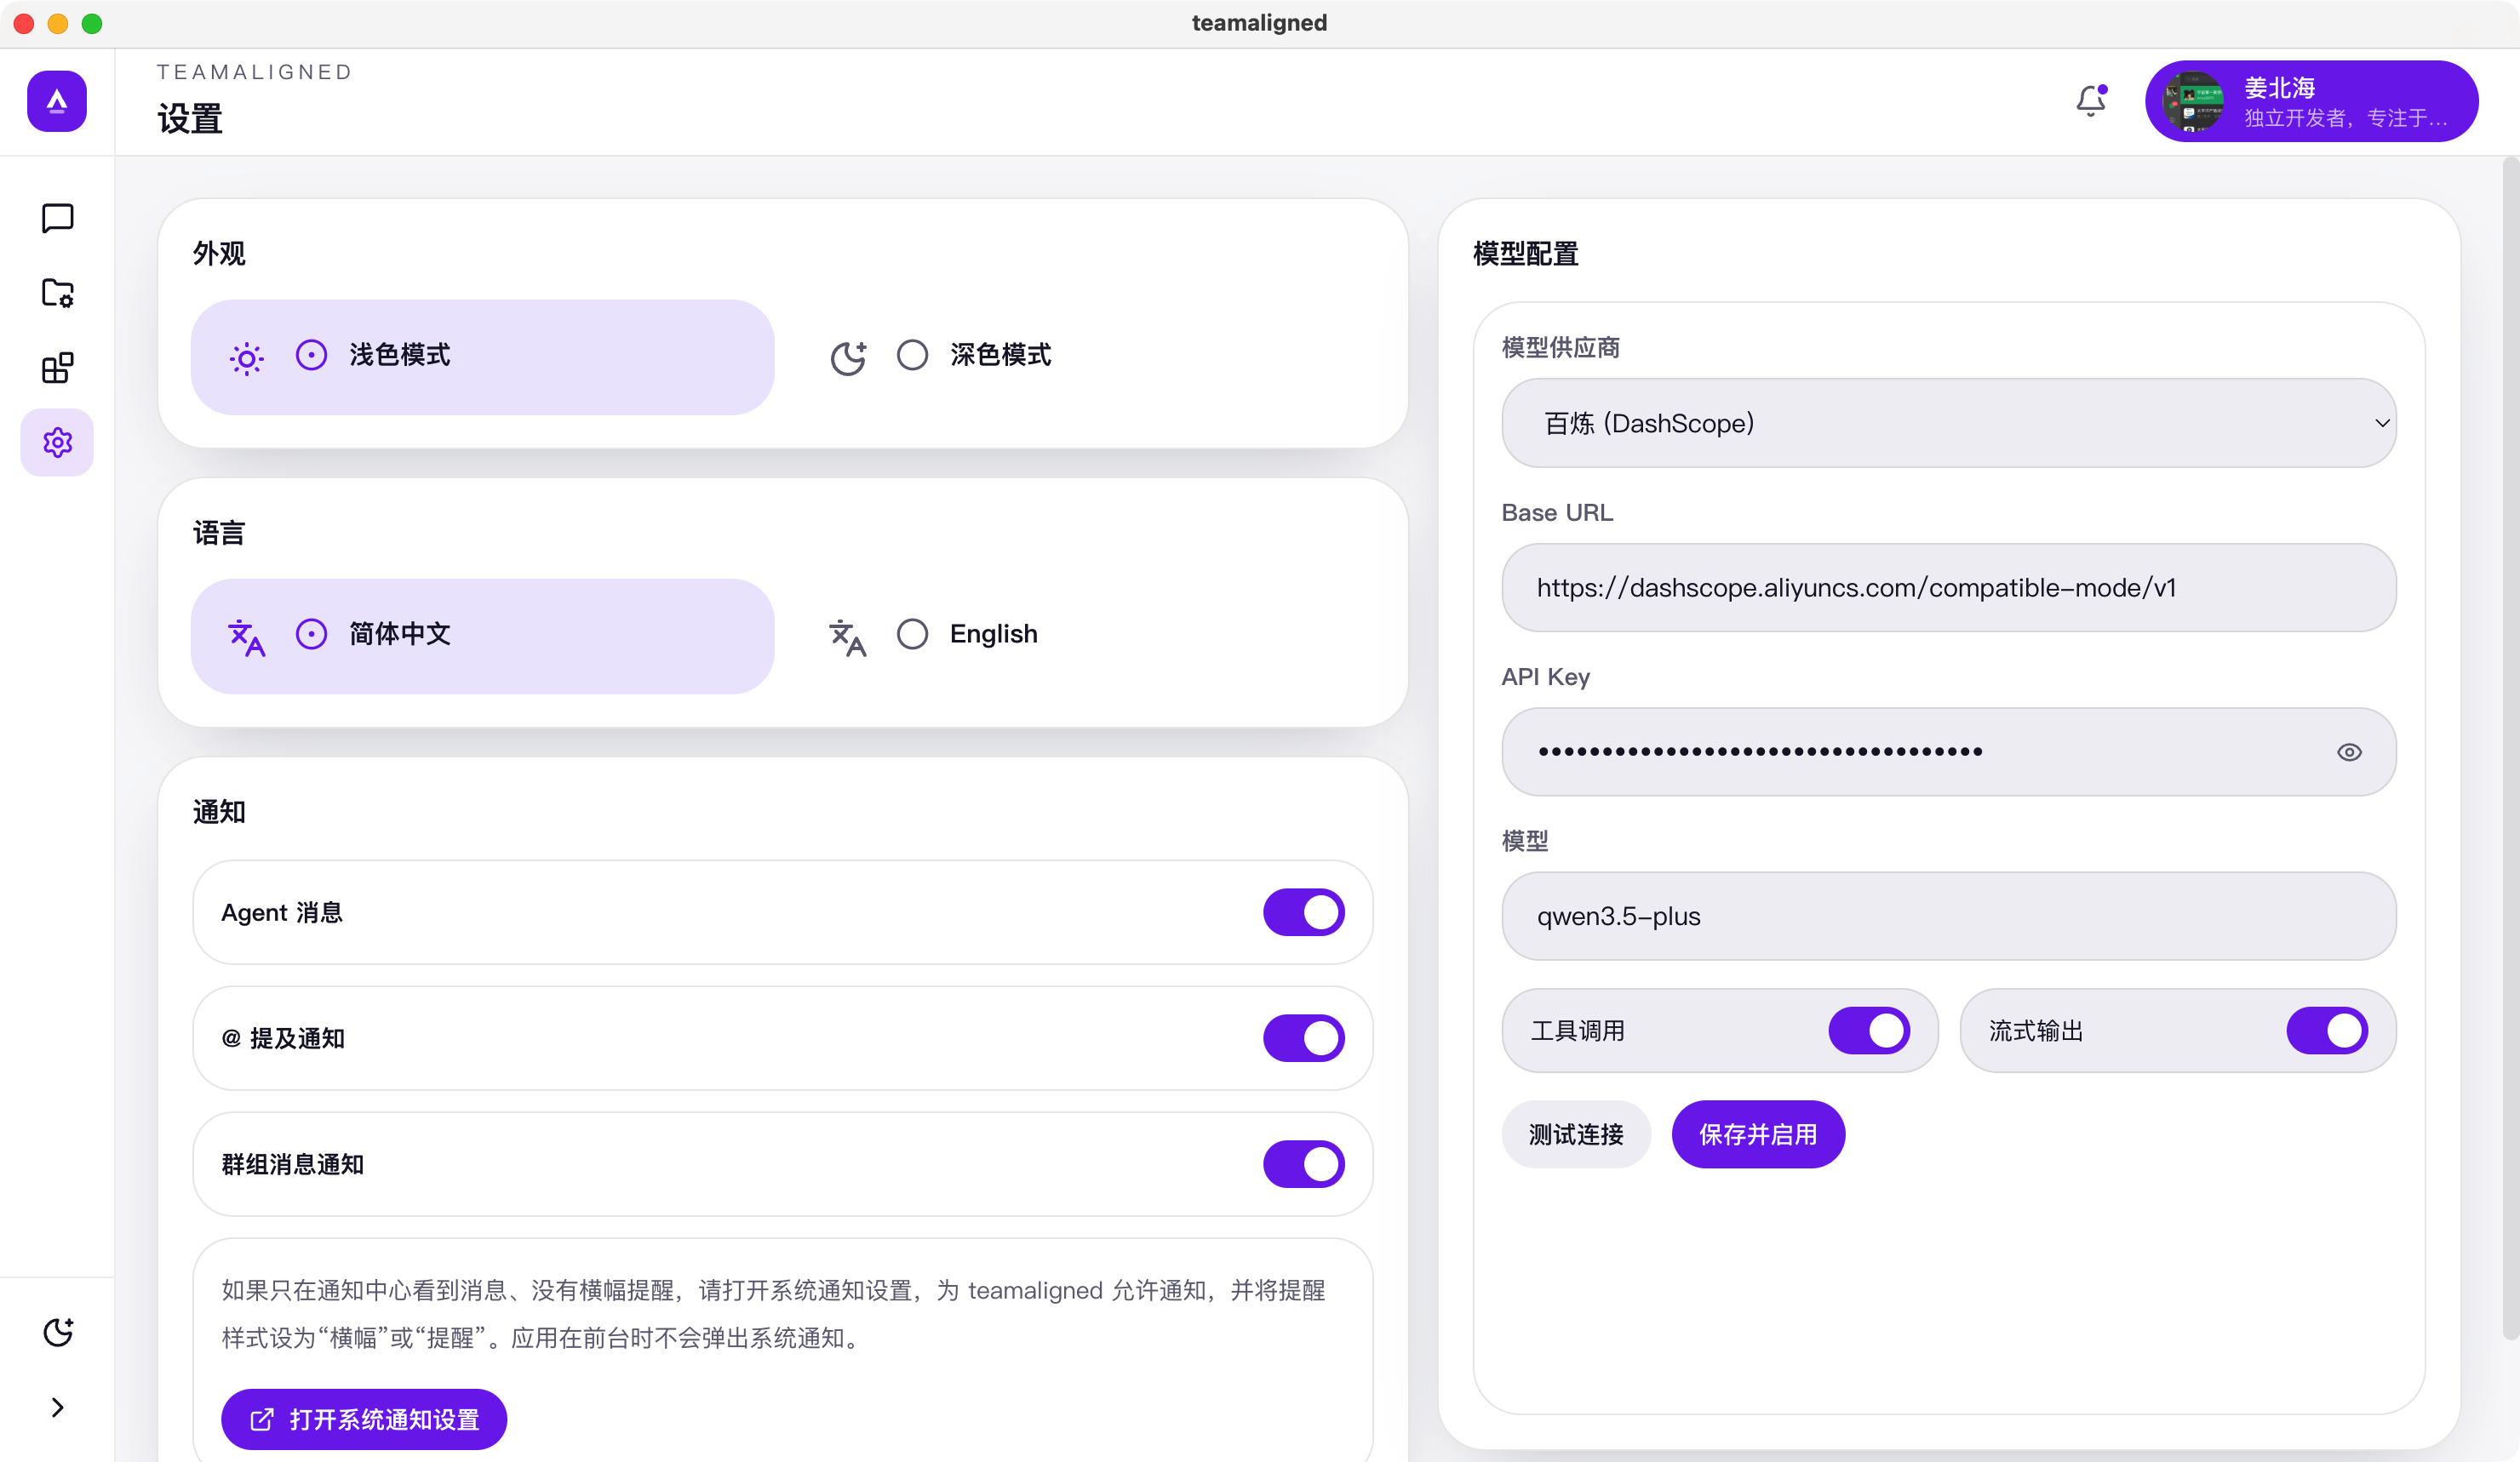Open the chat messages sidebar icon

tap(57, 218)
